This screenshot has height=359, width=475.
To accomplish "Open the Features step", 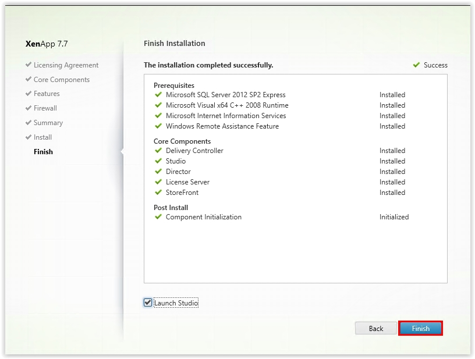I will click(47, 94).
